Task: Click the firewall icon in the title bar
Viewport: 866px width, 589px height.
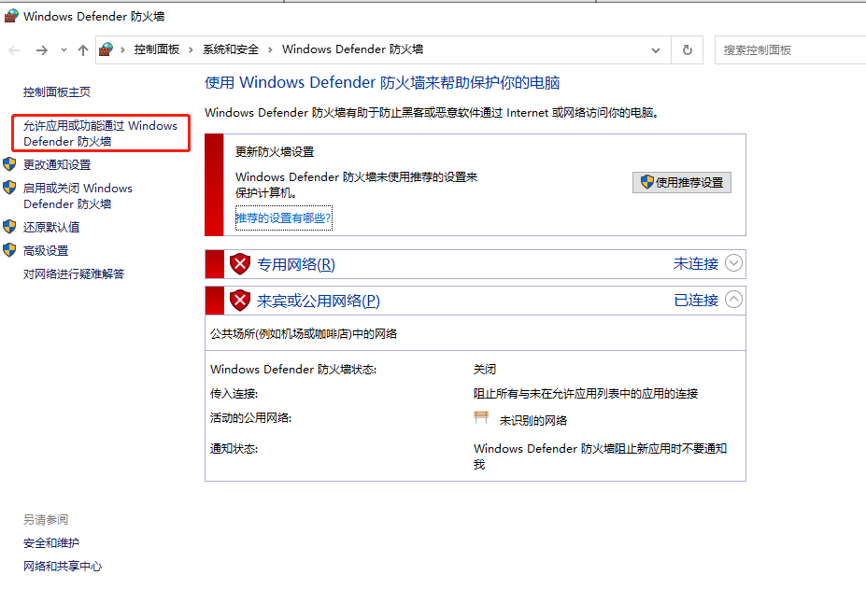Action: pyautogui.click(x=11, y=16)
